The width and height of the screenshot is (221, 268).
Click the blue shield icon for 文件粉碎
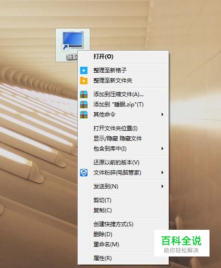(84, 173)
